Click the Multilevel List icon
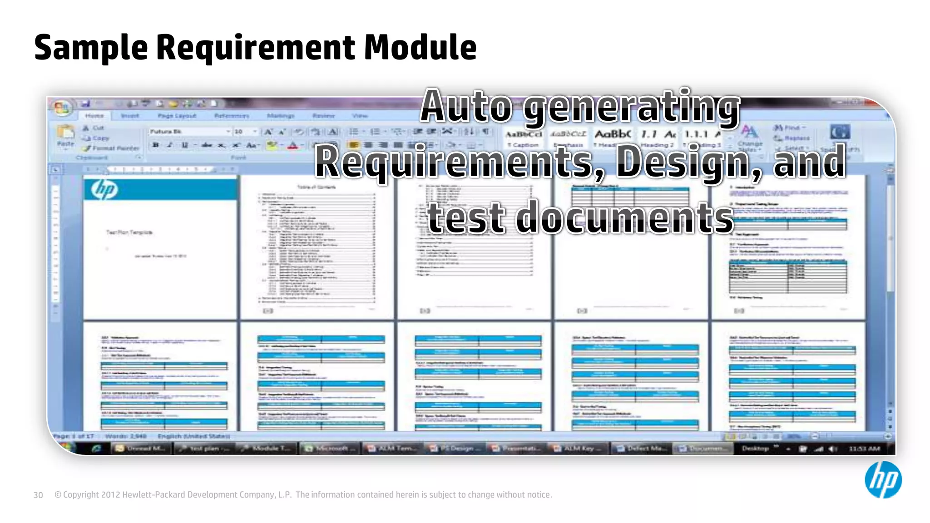 397,132
